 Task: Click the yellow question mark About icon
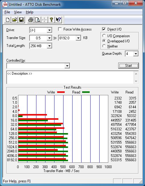tap(51, 20)
